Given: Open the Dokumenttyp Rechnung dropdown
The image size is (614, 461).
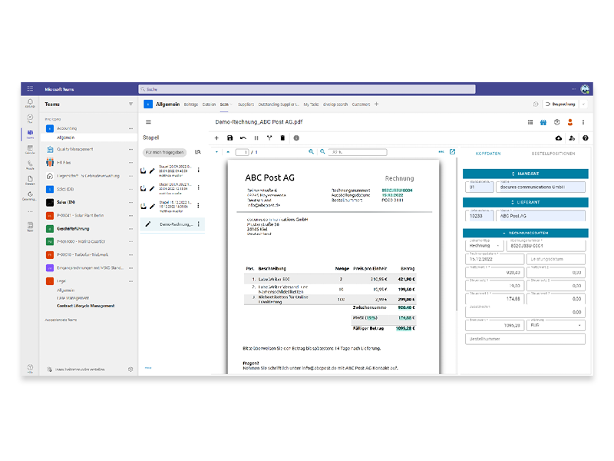Looking at the screenshot, I should pos(484,246).
